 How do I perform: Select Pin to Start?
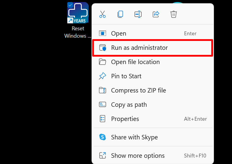[x=153, y=76]
